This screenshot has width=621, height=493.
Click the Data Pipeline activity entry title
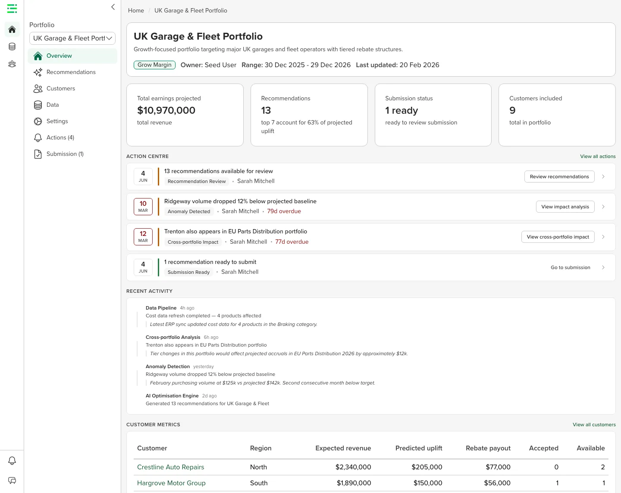tap(161, 308)
